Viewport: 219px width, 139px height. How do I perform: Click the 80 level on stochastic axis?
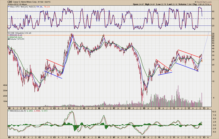tap(213, 12)
